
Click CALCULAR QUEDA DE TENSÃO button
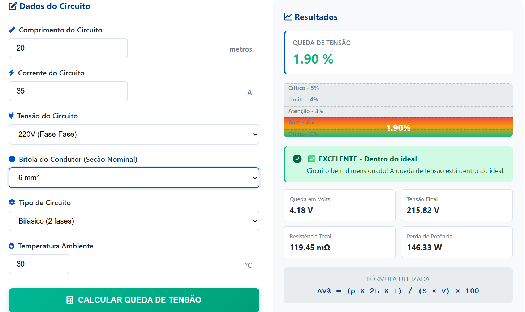point(134,300)
